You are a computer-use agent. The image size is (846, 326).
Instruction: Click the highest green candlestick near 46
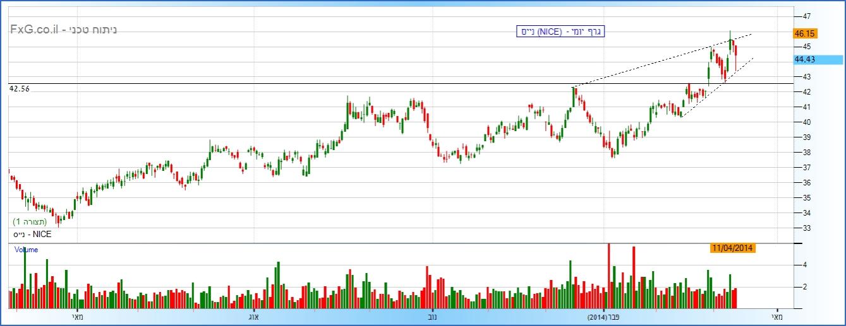(730, 44)
